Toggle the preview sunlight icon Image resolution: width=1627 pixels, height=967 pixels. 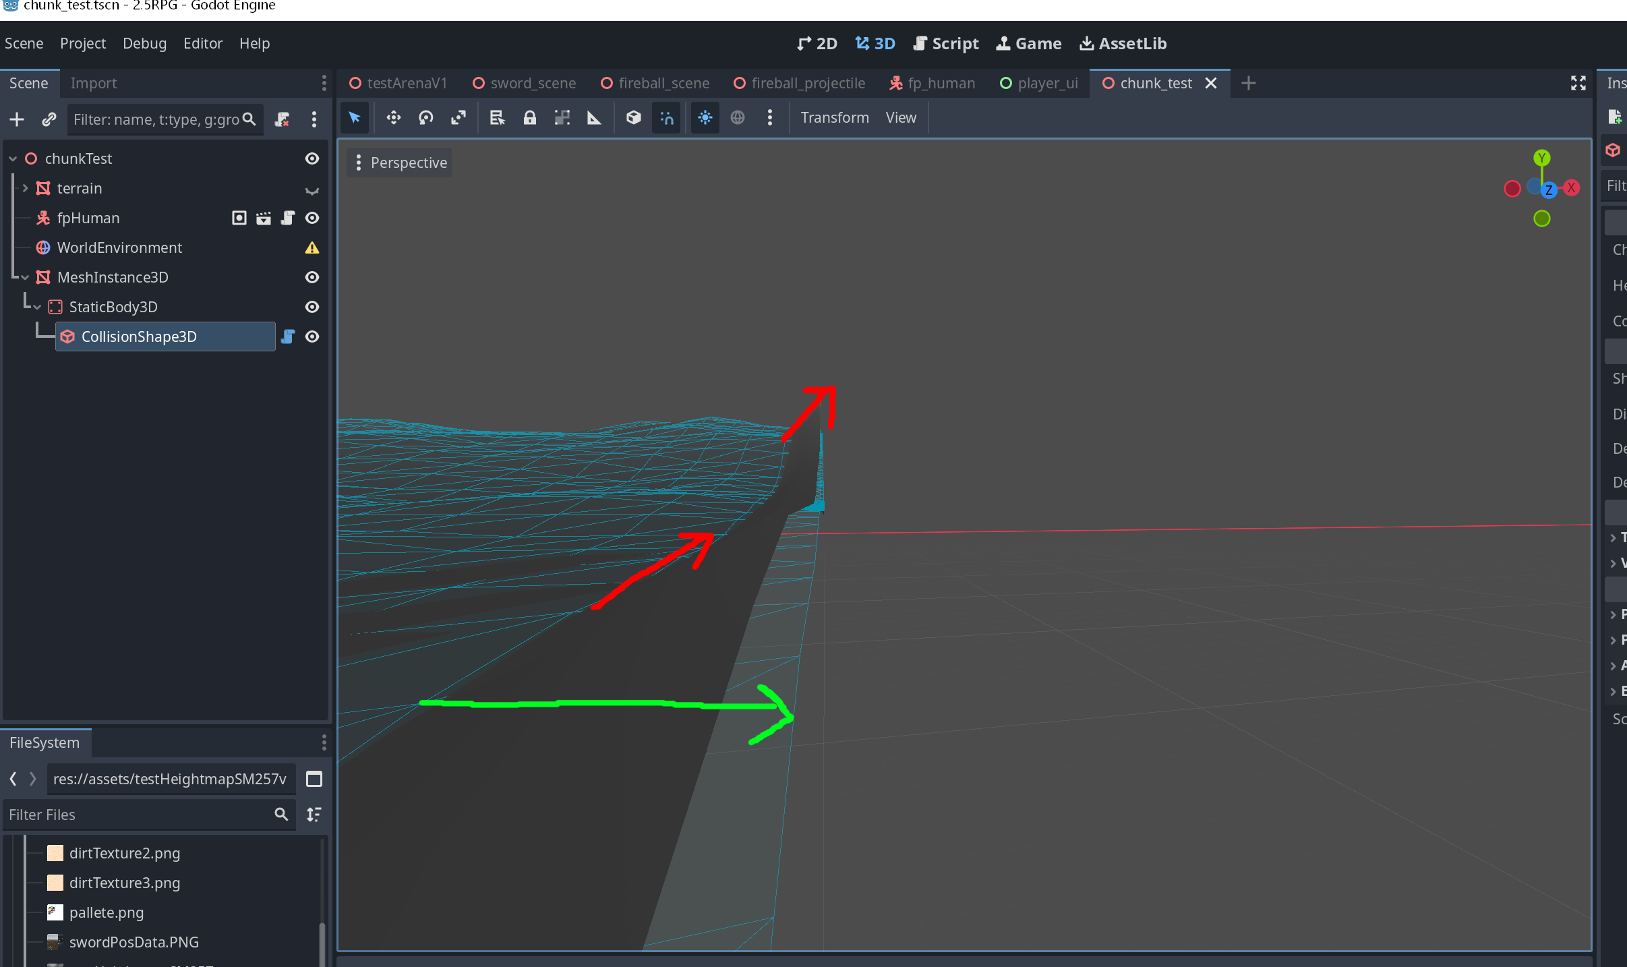coord(705,118)
